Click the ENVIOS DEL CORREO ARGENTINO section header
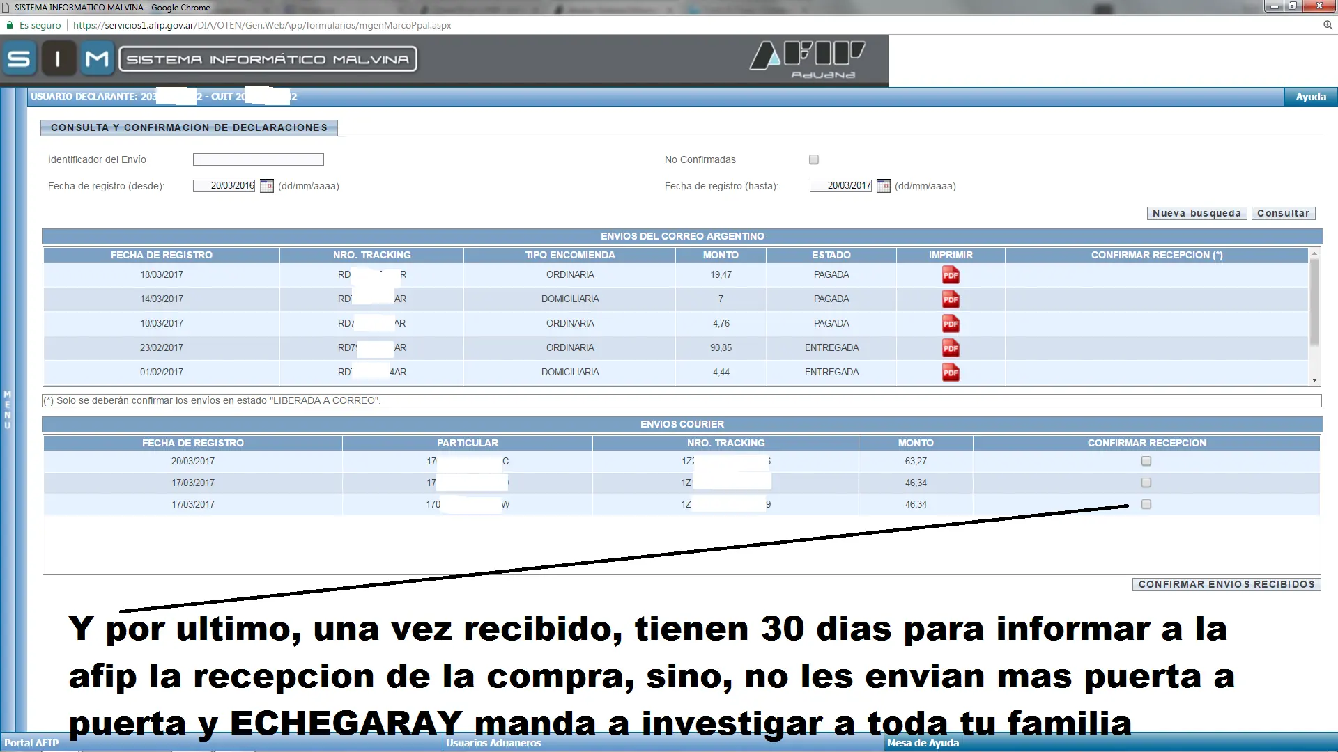 682,236
